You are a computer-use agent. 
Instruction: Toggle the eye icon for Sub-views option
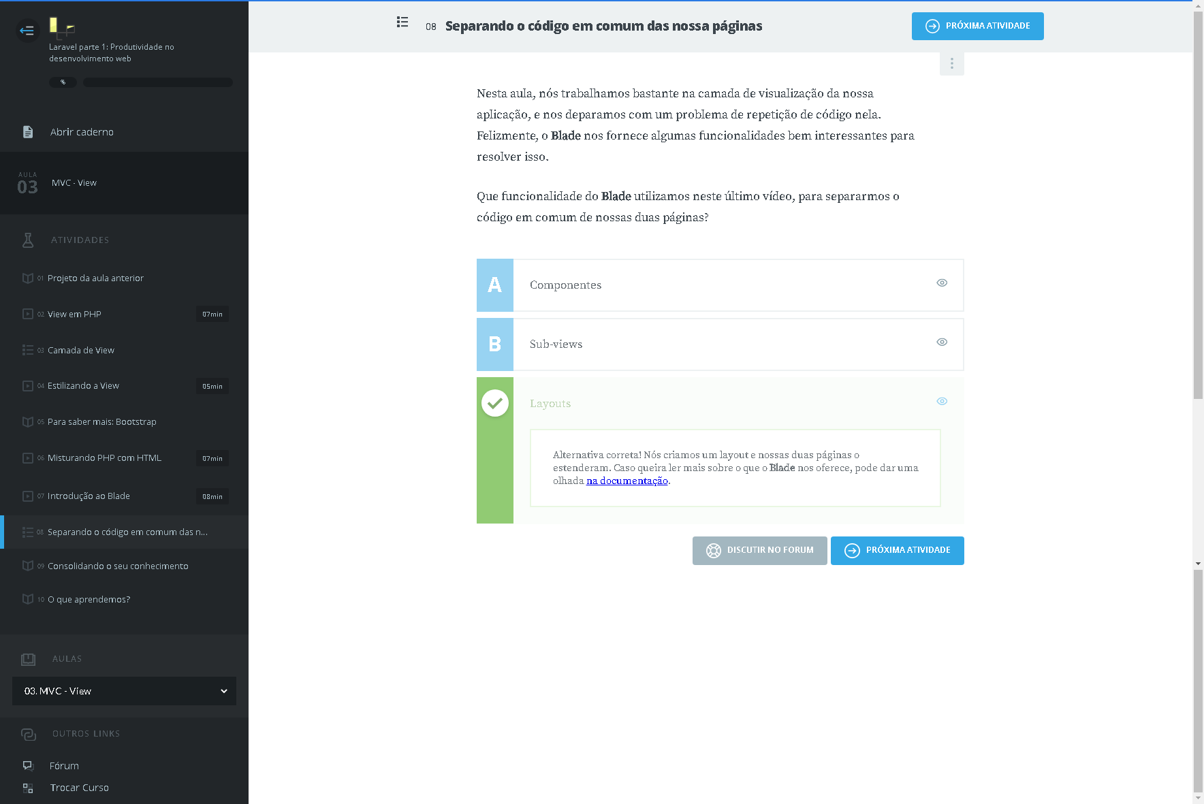942,342
